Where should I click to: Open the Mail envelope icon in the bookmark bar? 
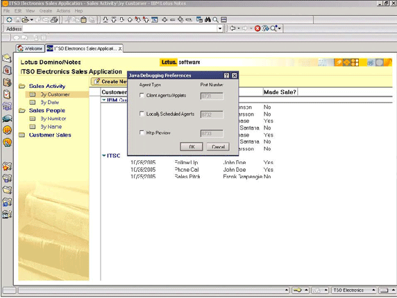point(7,58)
